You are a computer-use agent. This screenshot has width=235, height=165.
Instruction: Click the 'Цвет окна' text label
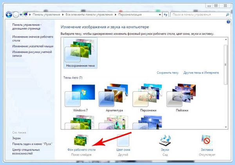[123, 150]
